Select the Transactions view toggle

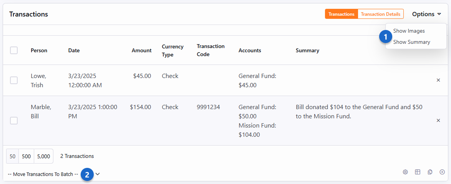[341, 14]
